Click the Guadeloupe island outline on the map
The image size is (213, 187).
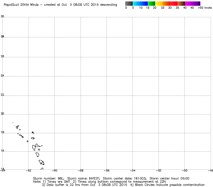click(36, 147)
